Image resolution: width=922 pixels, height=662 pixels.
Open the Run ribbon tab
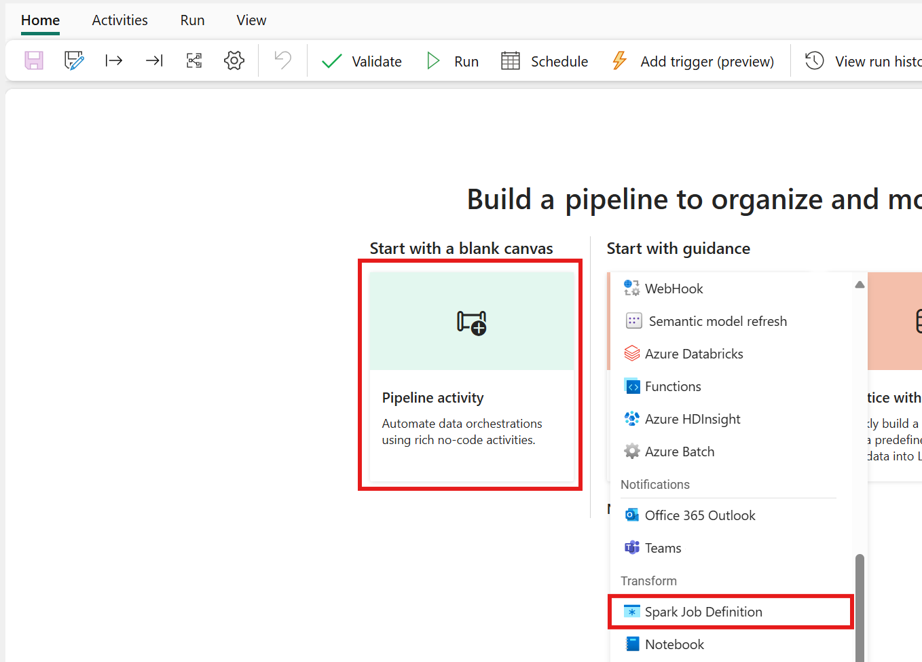(193, 20)
